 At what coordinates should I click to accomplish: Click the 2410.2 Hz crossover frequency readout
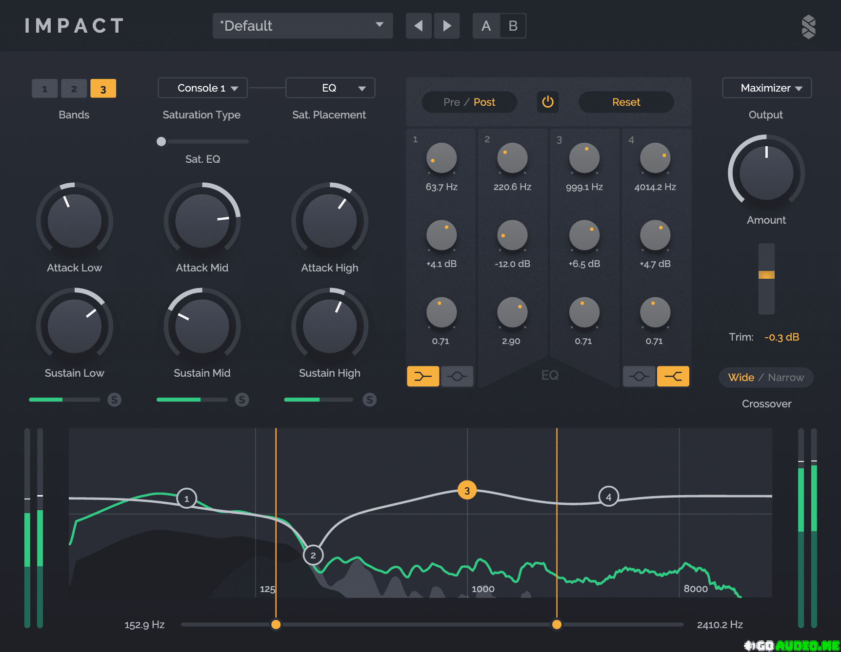(720, 625)
